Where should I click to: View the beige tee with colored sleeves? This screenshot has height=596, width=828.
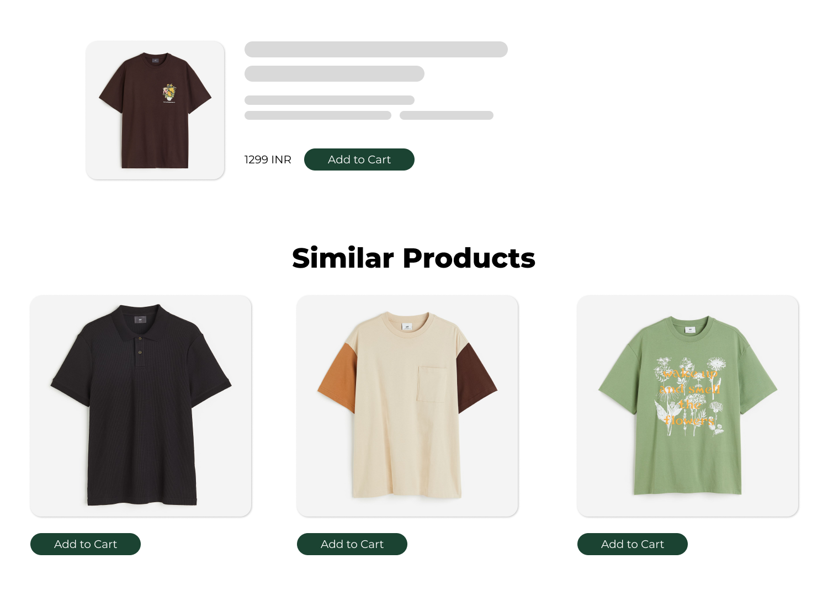(407, 406)
